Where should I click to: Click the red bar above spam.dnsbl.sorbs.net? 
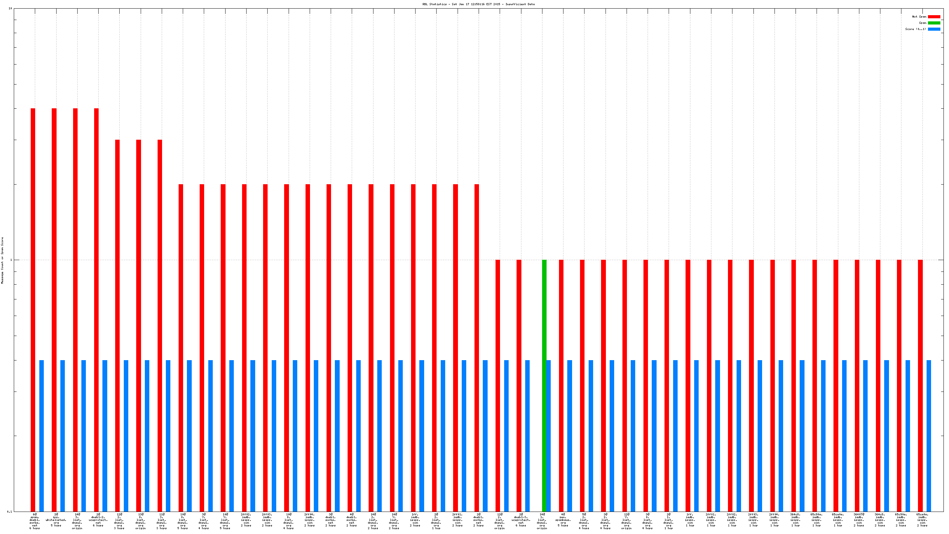tap(33, 309)
